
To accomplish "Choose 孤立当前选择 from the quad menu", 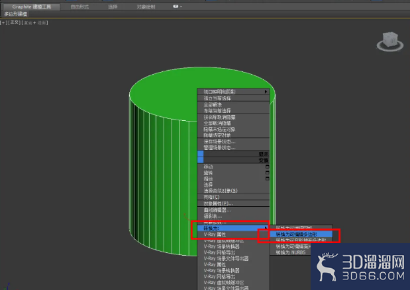I will point(233,98).
